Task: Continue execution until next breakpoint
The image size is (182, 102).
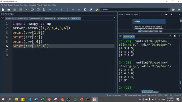Action: click(x=73, y=10)
